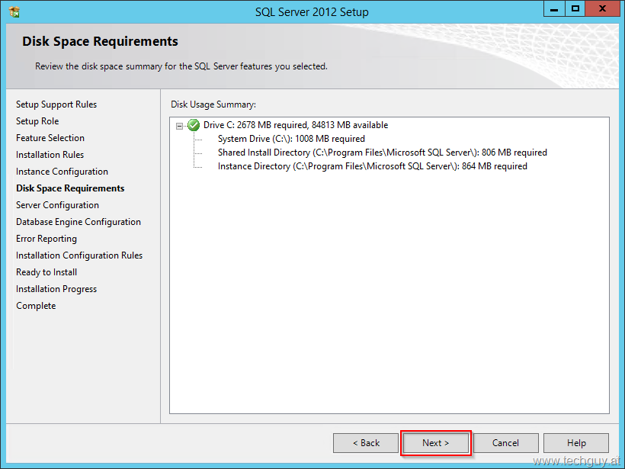Close the SQL Server 2012 Setup window
This screenshot has height=469, width=625.
coord(602,9)
